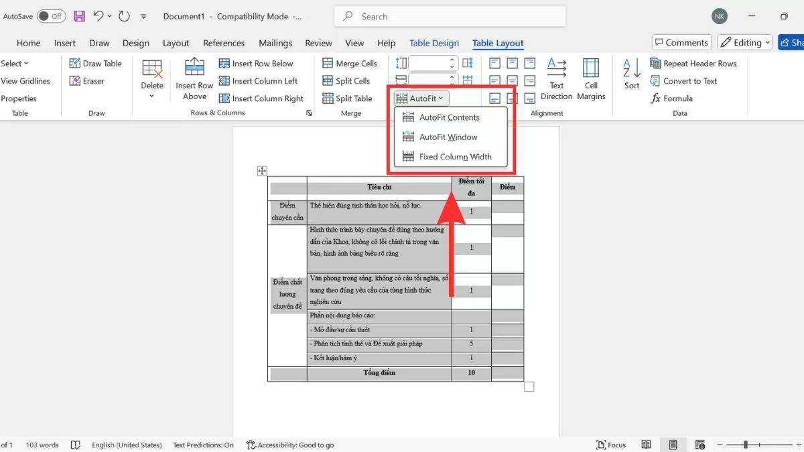Open the Comments pane button
Image resolution: width=804 pixels, height=452 pixels.
(681, 43)
